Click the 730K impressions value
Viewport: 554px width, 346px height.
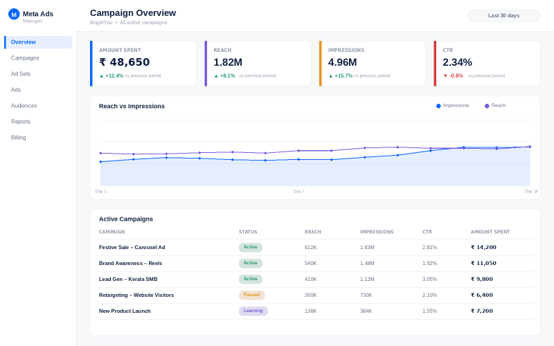366,295
